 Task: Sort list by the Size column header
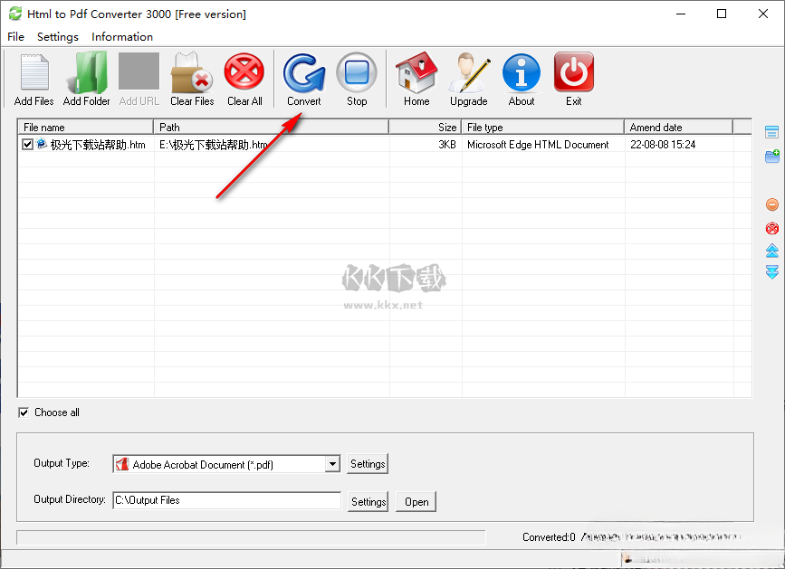(425, 128)
